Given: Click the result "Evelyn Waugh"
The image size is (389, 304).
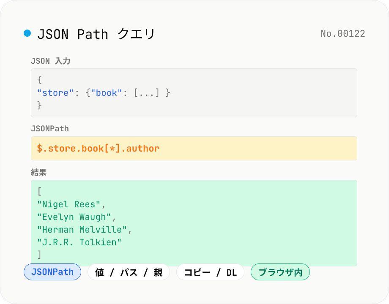Looking at the screenshot, I should click(x=74, y=217).
